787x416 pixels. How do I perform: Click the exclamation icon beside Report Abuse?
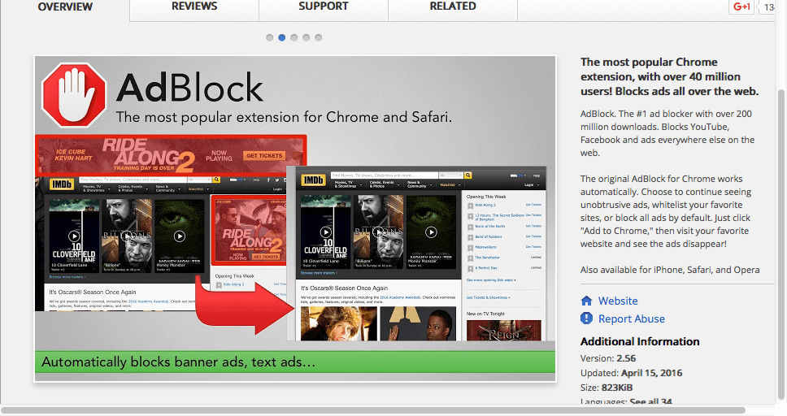pyautogui.click(x=586, y=318)
